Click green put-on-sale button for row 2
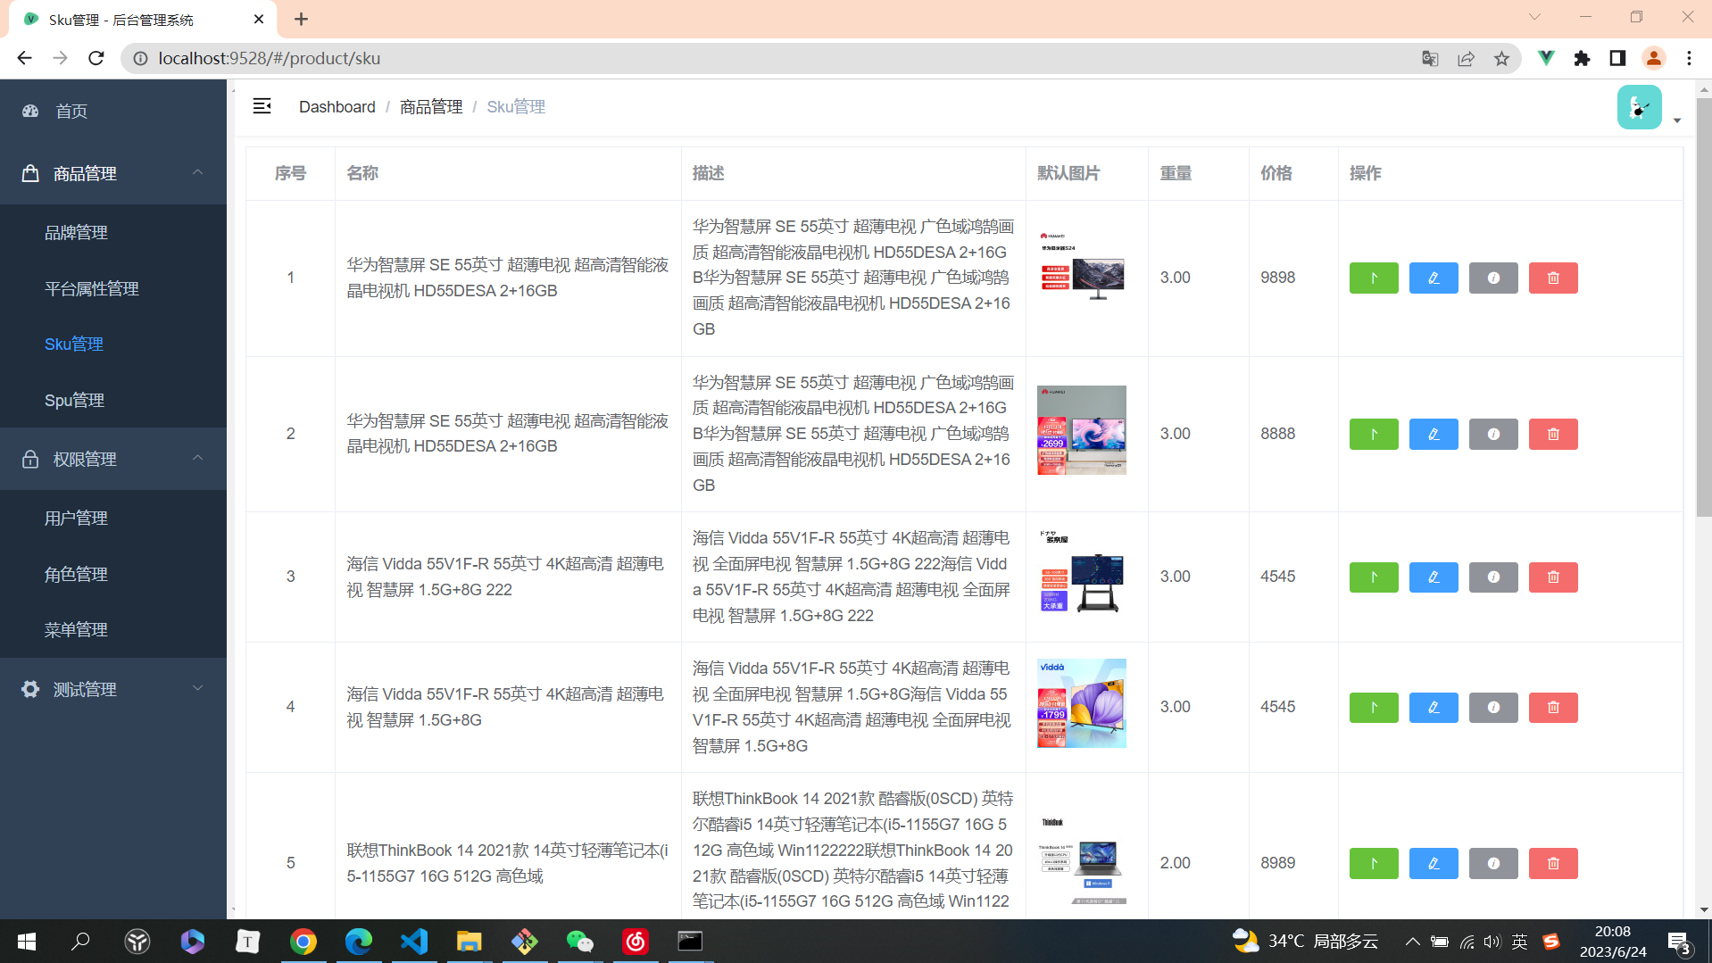This screenshot has height=963, width=1712. 1374,434
